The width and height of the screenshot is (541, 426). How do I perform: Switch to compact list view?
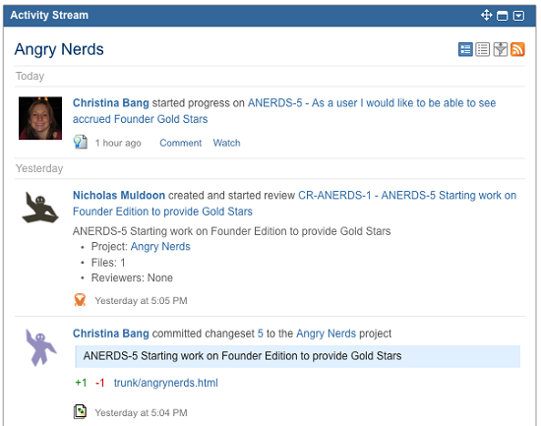click(x=483, y=49)
